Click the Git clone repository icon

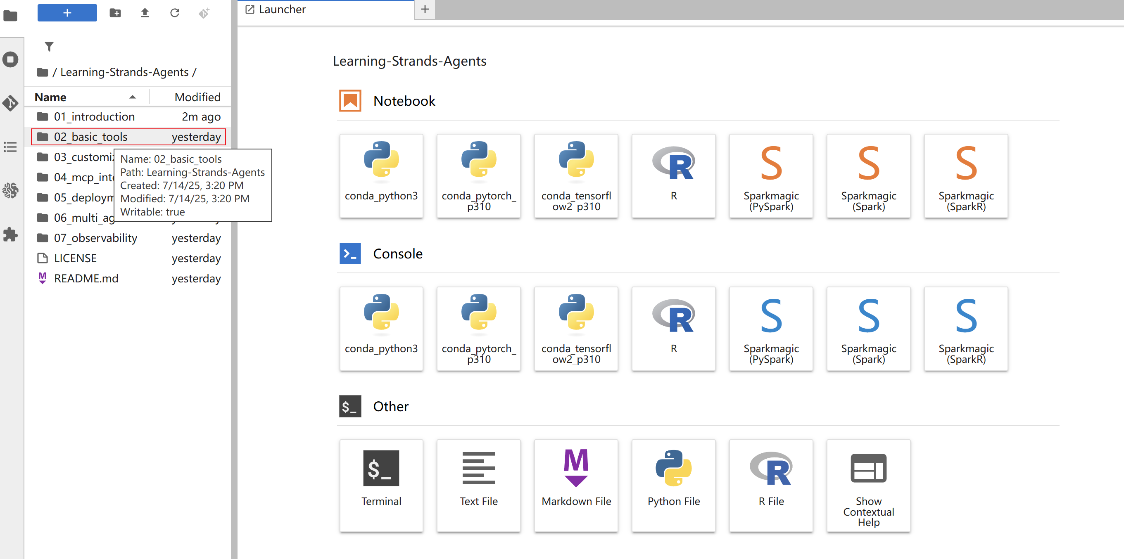coord(204,13)
